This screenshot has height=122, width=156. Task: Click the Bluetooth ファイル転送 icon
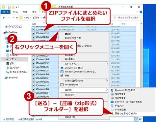[112, 90]
